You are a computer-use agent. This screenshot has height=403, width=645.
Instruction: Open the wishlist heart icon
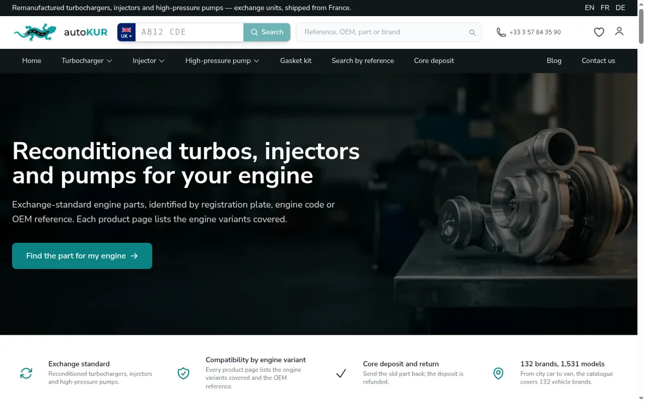click(599, 32)
